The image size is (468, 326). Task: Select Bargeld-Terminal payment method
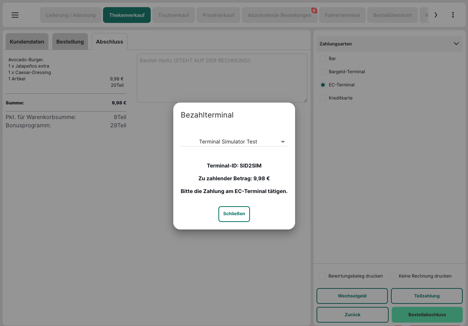(323, 72)
